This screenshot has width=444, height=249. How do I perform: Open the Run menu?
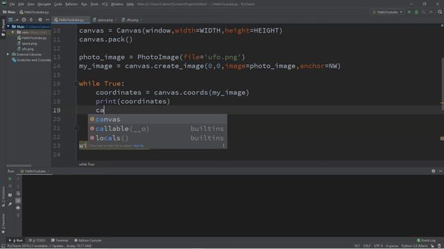(84, 4)
